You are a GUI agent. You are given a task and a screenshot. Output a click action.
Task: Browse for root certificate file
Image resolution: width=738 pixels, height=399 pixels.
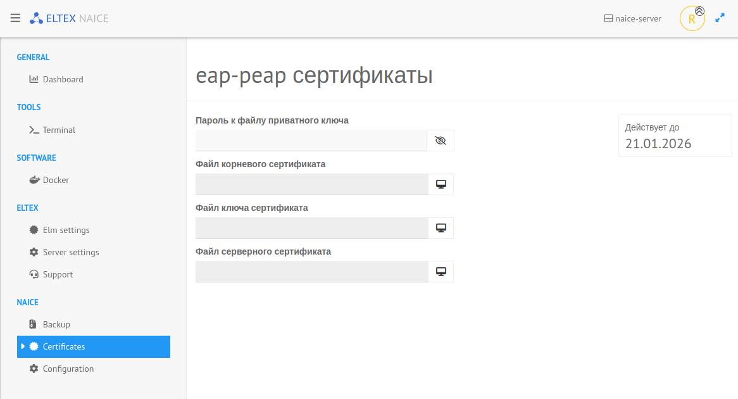(441, 184)
